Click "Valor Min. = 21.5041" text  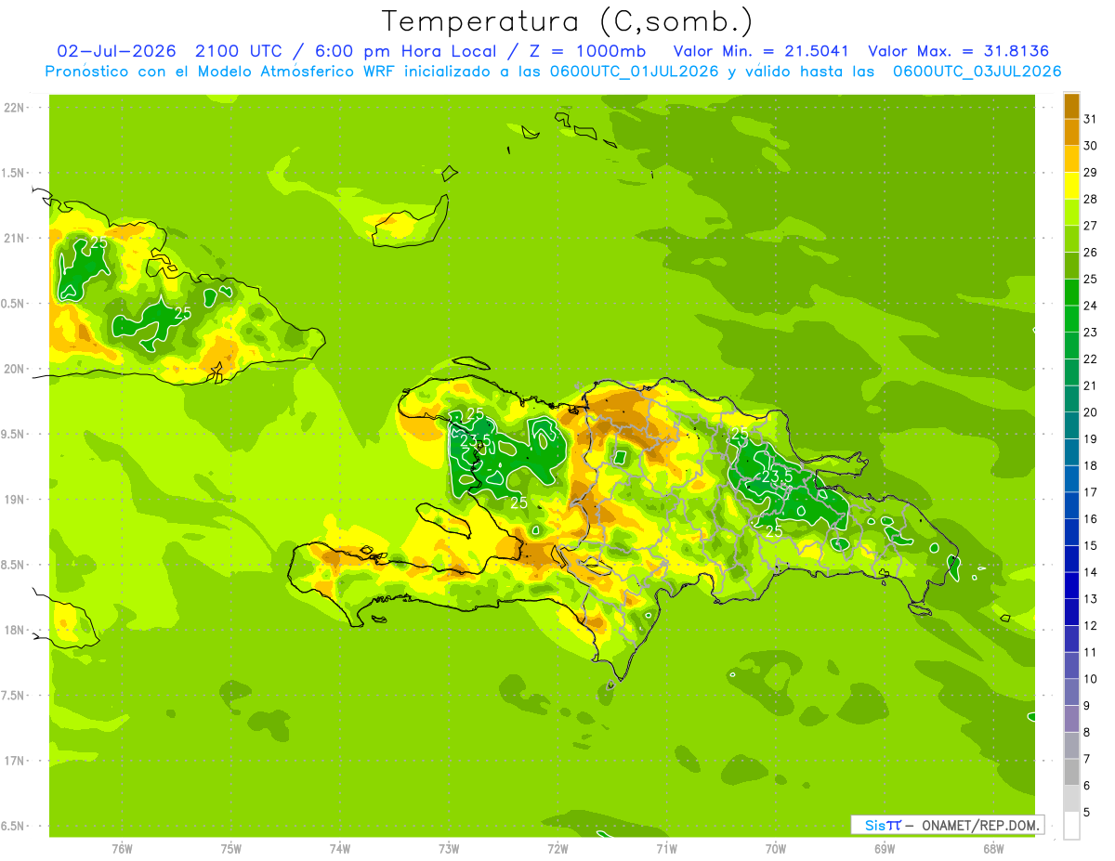point(761,51)
